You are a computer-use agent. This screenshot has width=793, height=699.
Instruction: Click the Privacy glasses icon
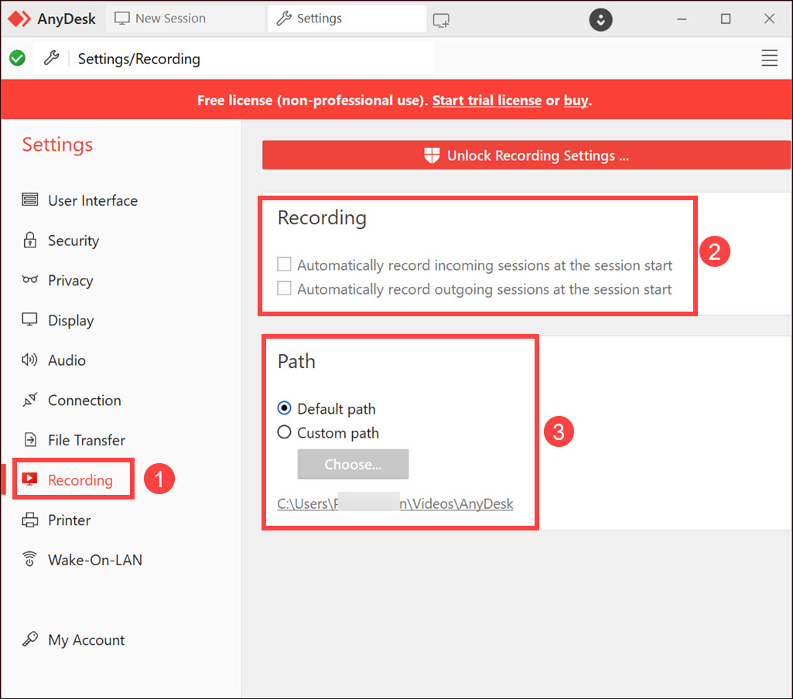click(30, 281)
